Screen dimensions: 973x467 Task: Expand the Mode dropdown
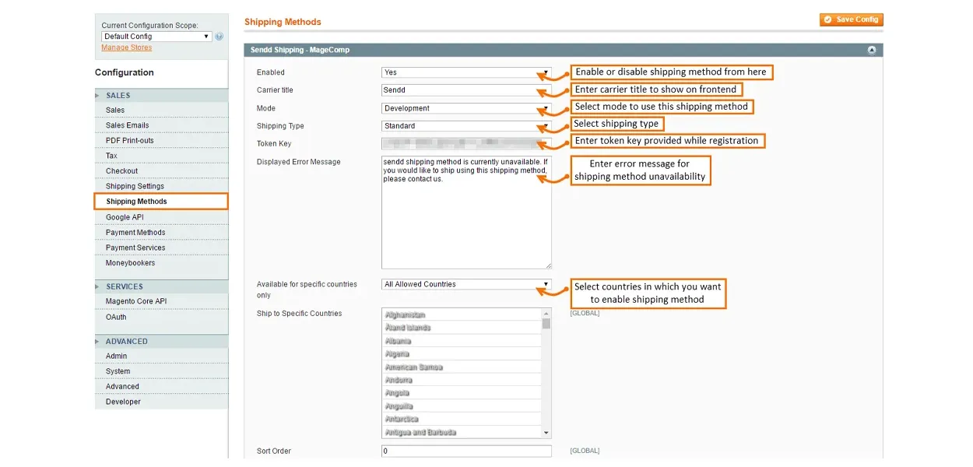(465, 108)
